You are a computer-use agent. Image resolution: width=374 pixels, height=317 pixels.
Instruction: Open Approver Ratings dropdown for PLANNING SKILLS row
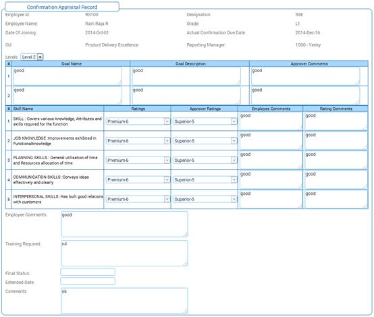205,161
